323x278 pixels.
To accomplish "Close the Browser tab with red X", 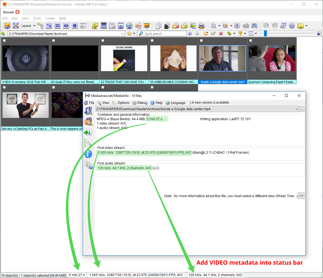I will 17,12.
